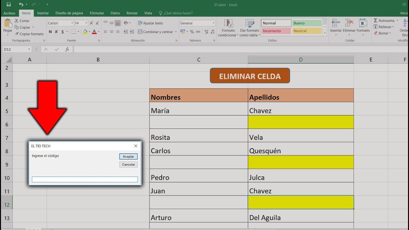Toggle middle vertical alignment

112,23
